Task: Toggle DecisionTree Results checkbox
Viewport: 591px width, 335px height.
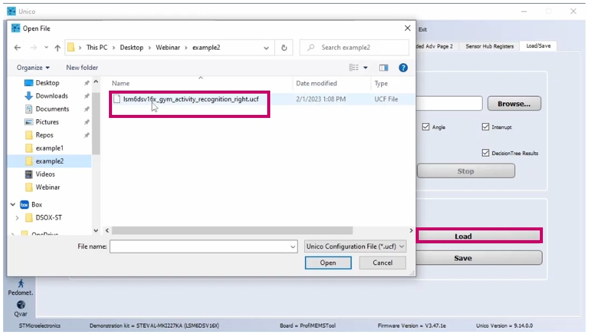Action: pyautogui.click(x=486, y=153)
